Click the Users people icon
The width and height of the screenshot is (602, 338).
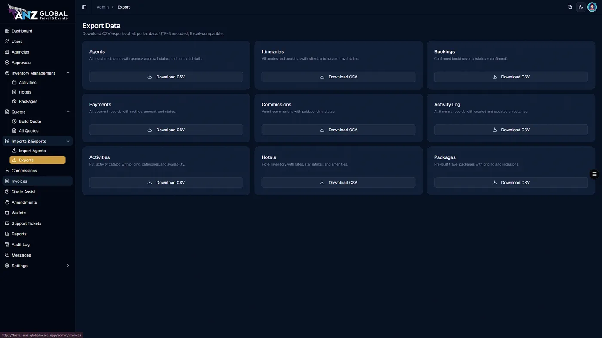tap(7, 42)
